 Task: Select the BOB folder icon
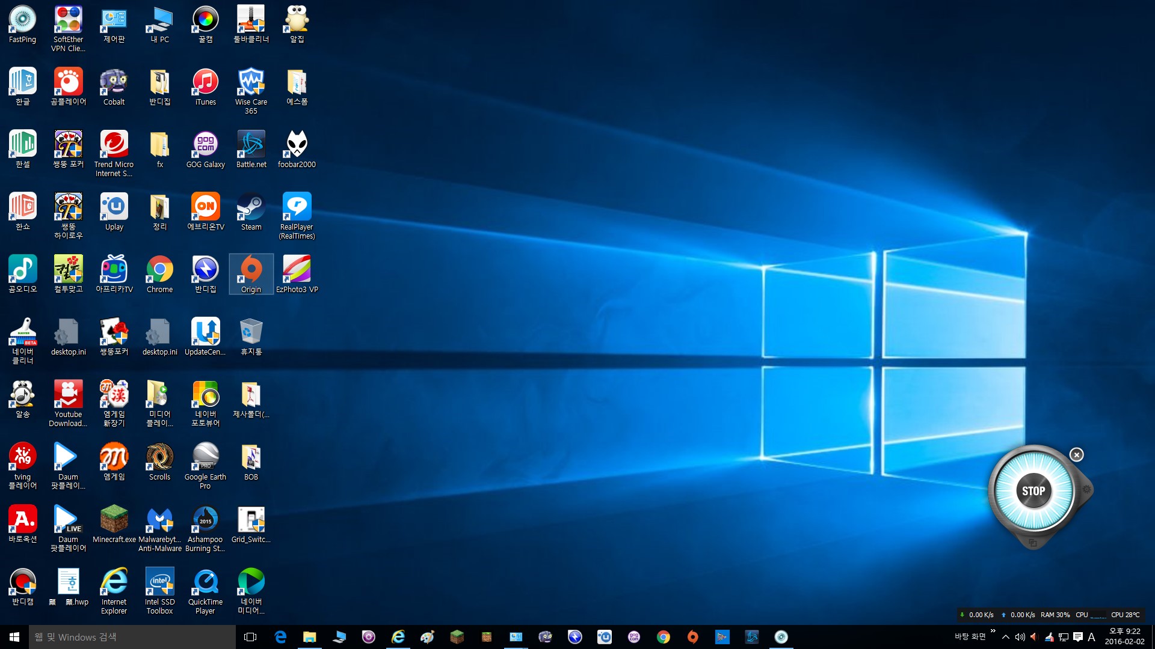251,462
